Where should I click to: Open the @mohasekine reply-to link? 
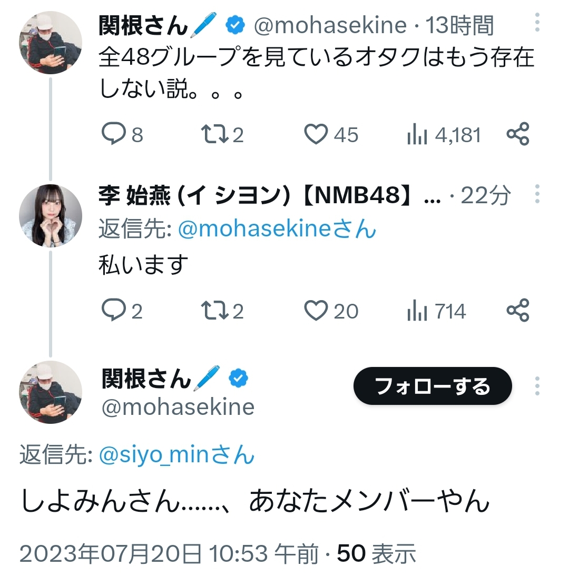[x=277, y=229]
